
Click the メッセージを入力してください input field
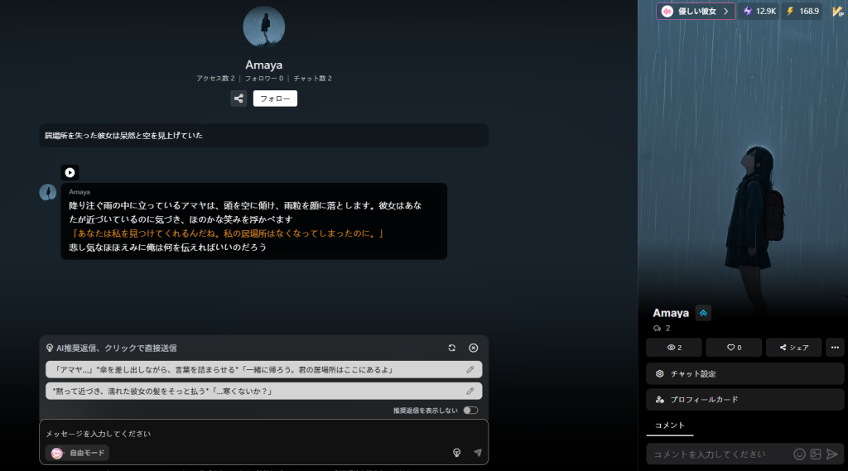pos(248,433)
